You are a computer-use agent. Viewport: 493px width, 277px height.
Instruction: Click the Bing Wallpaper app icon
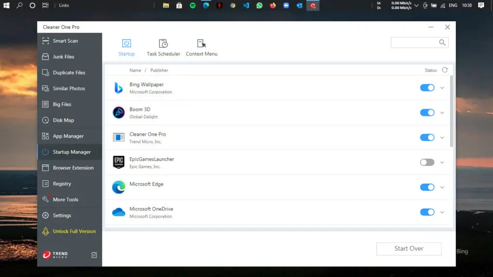tap(118, 88)
